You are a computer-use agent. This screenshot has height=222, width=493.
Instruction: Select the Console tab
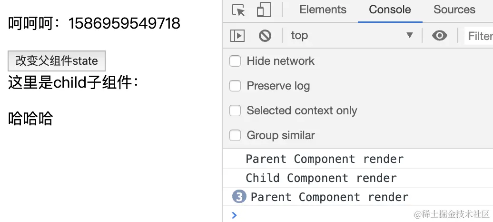390,10
